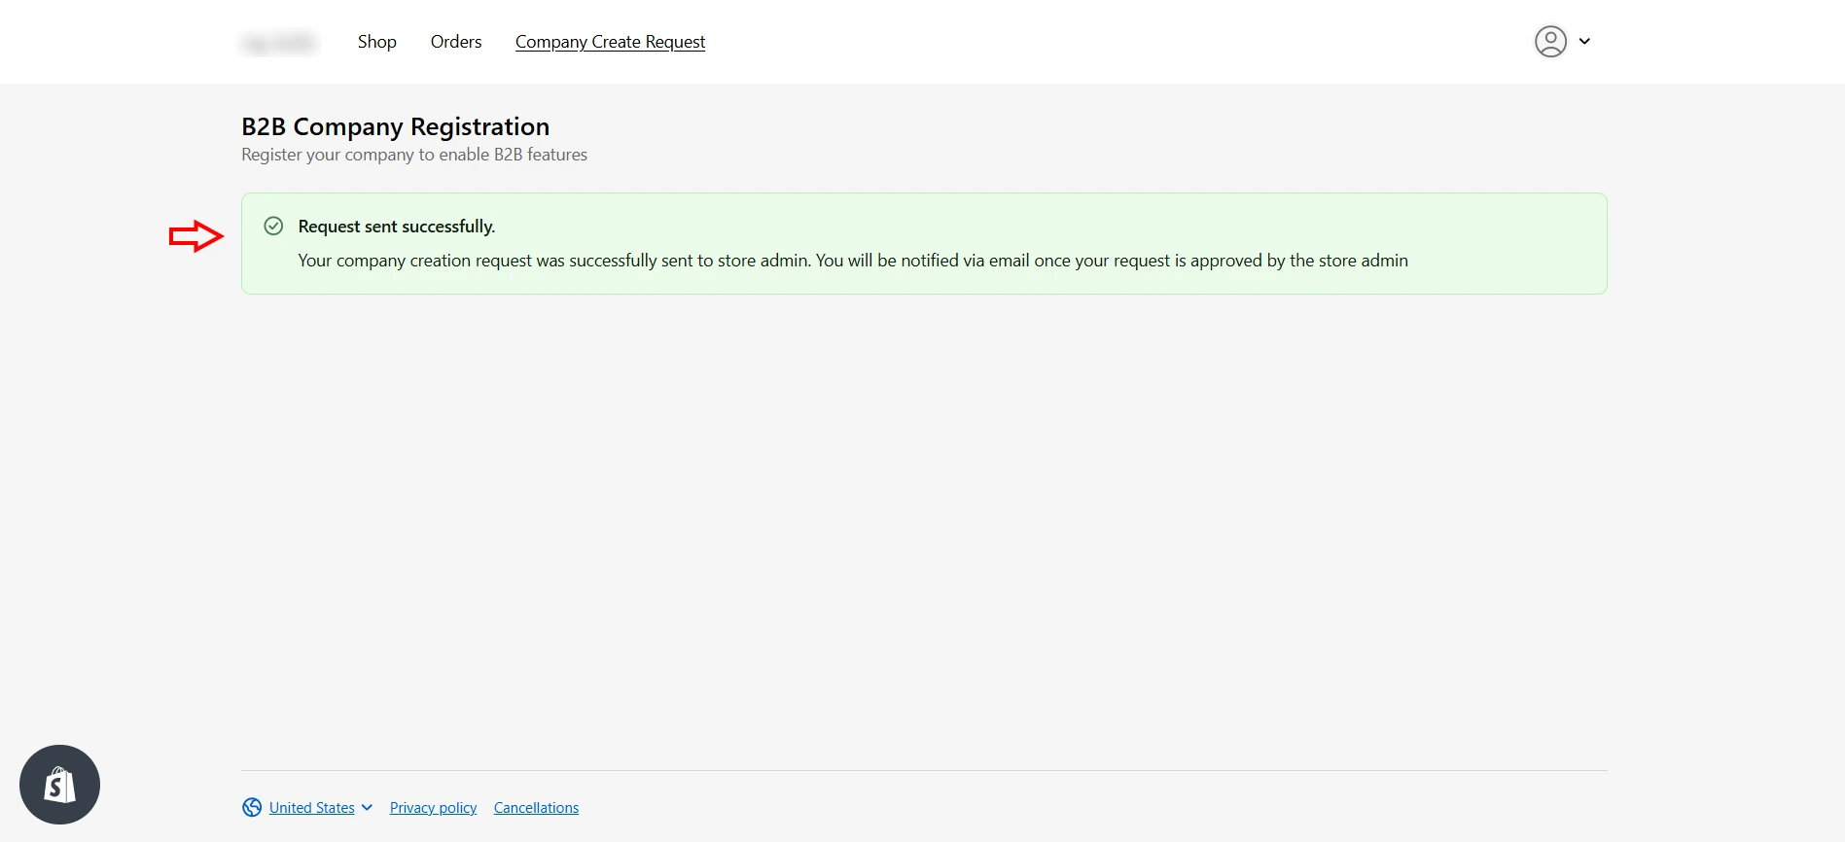
Task: Switch to the Shop tab
Action: (376, 42)
